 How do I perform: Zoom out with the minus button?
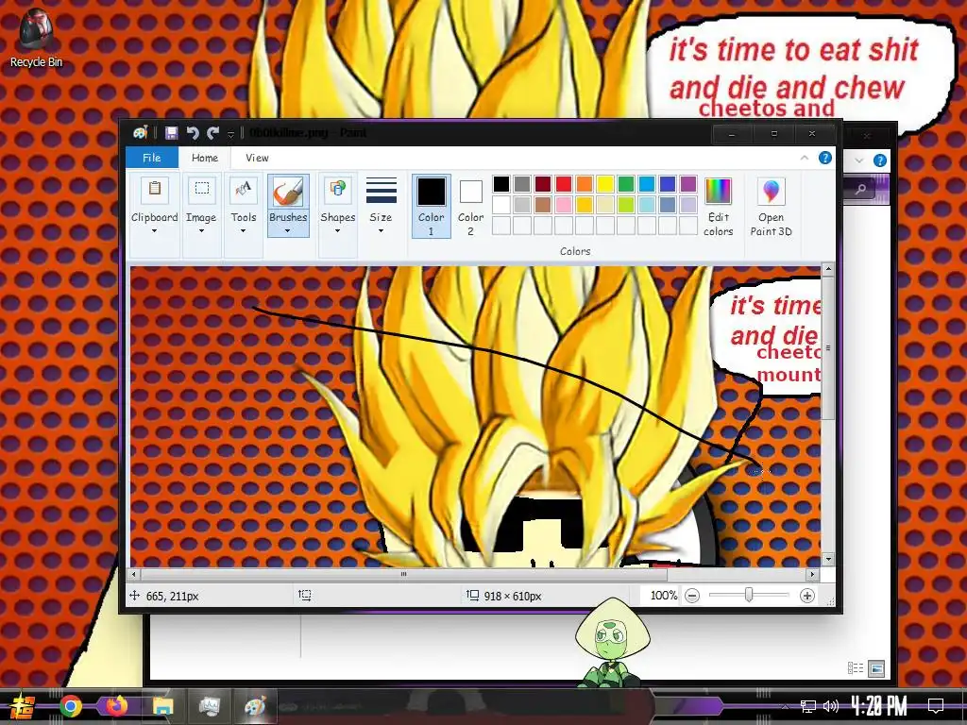point(692,596)
